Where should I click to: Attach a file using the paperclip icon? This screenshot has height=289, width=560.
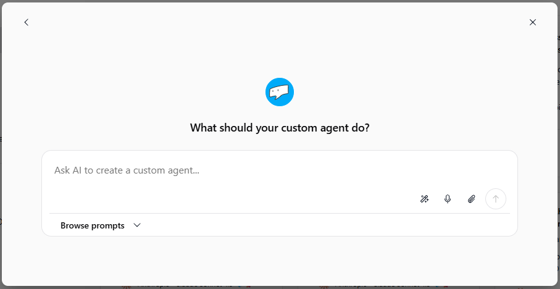pyautogui.click(x=472, y=199)
